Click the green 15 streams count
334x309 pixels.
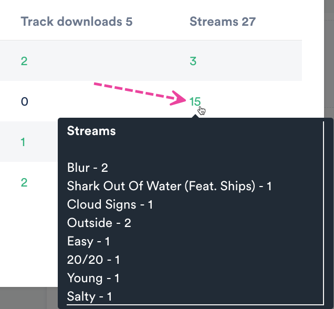[x=195, y=101]
